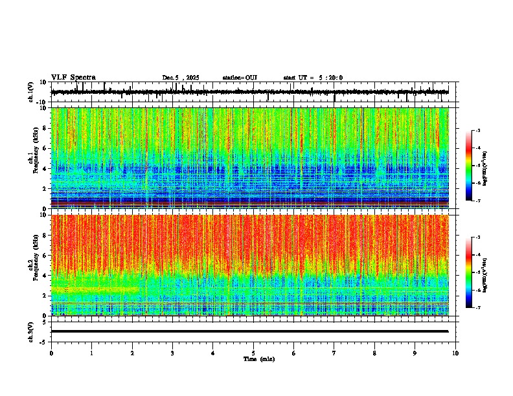Click the "4" tick on ch.1 frequency axis
This screenshot has height=396, width=513.
tap(45, 169)
